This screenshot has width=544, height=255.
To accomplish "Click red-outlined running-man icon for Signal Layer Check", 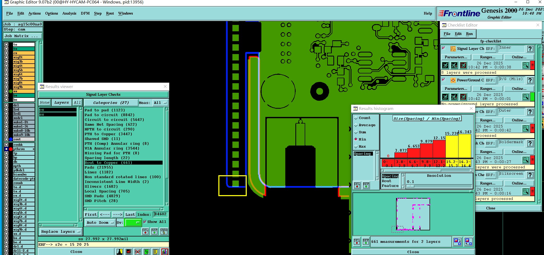I will pyautogui.click(x=463, y=65).
